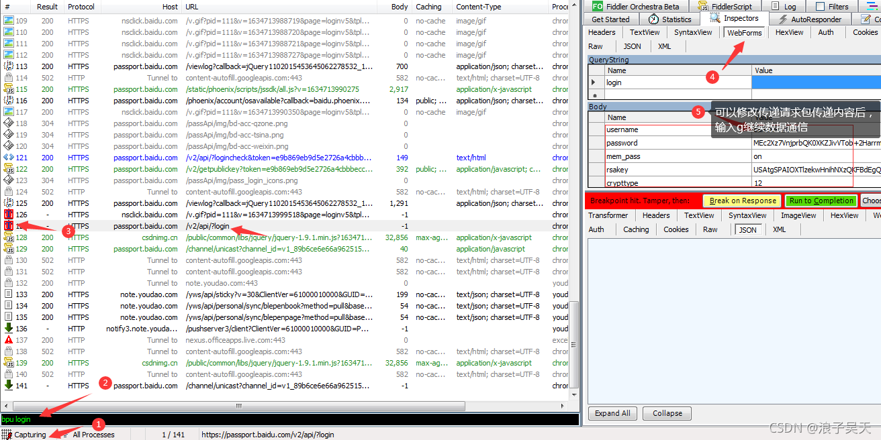
Task: Click the QuickExec command input box
Action: coord(289,420)
